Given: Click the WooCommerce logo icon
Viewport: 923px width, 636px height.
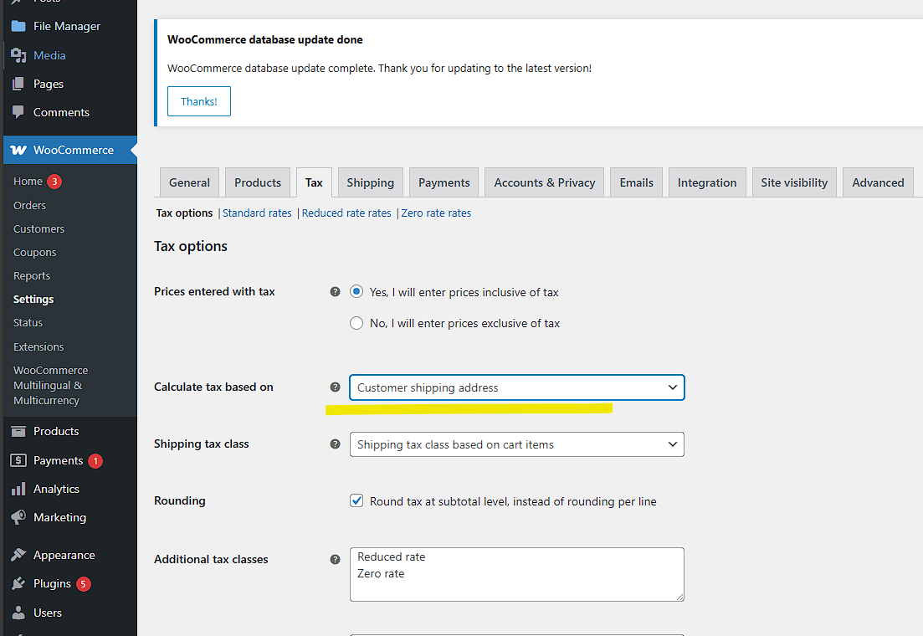Looking at the screenshot, I should tap(18, 150).
